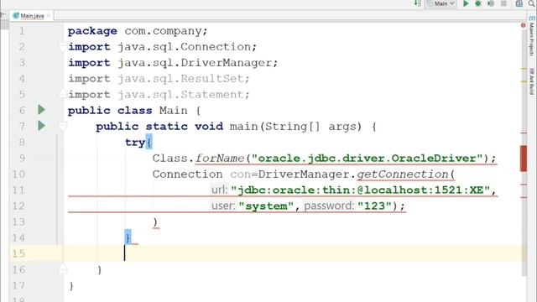
Task: Click the "oracle.jdbc.driver.OracleDriver" string
Action: [x=368, y=159]
